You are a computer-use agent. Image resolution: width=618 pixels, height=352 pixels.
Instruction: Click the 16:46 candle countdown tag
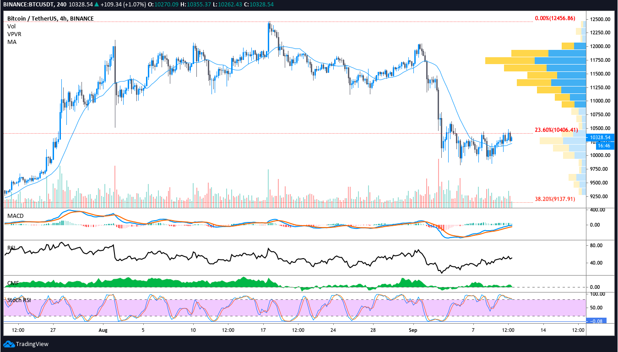(604, 145)
